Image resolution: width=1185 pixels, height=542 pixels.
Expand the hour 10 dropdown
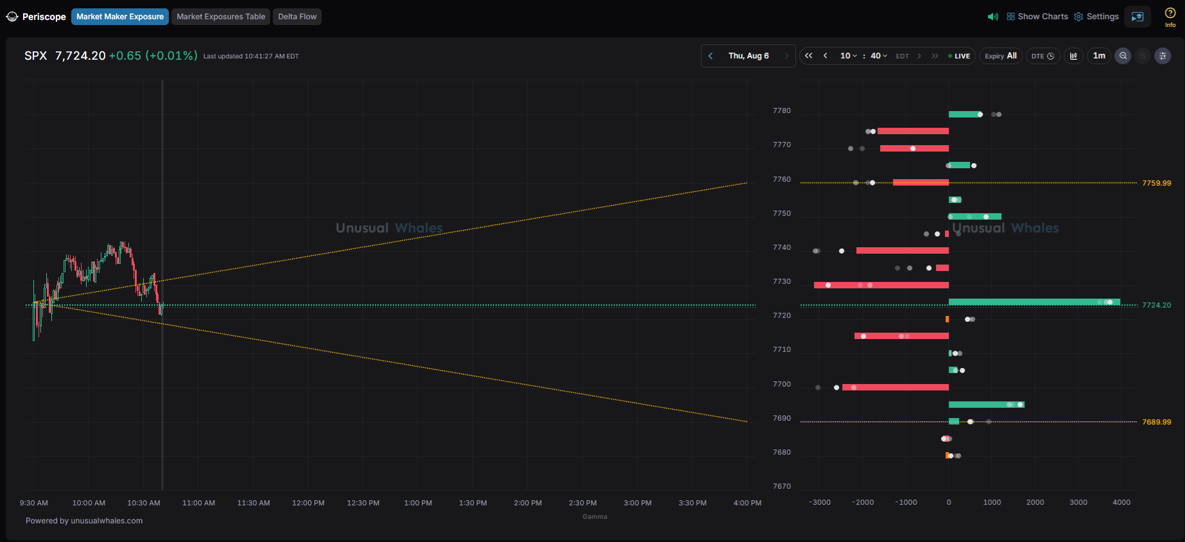coord(849,56)
